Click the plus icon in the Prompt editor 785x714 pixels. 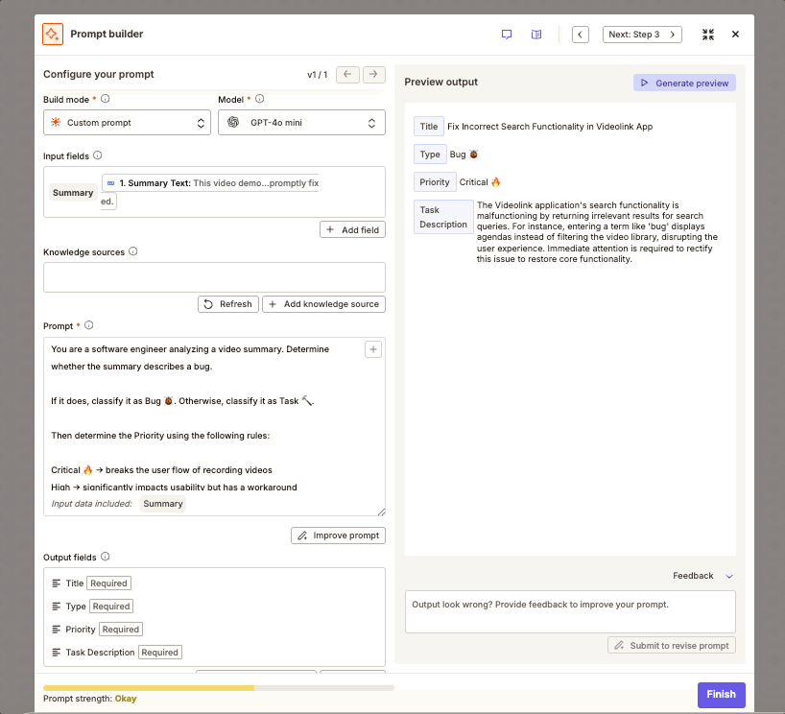point(371,348)
